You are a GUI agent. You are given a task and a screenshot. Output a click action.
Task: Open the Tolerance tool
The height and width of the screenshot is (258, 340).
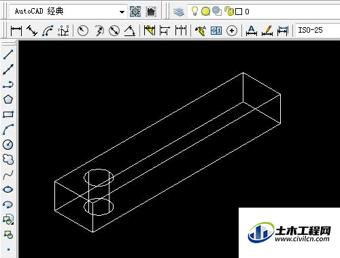coord(216,31)
